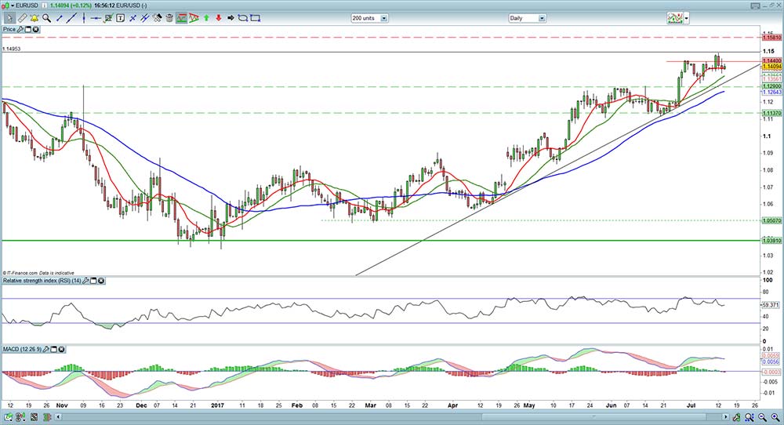
Task: Zoom out the chart horizontally
Action: [762, 416]
